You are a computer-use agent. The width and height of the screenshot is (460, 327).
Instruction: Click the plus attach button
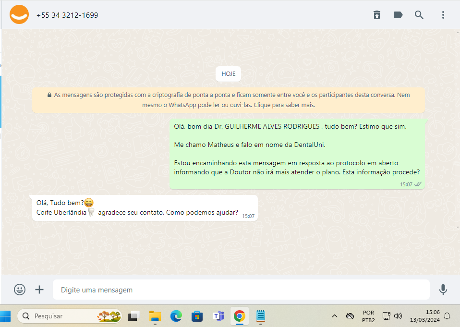39,290
